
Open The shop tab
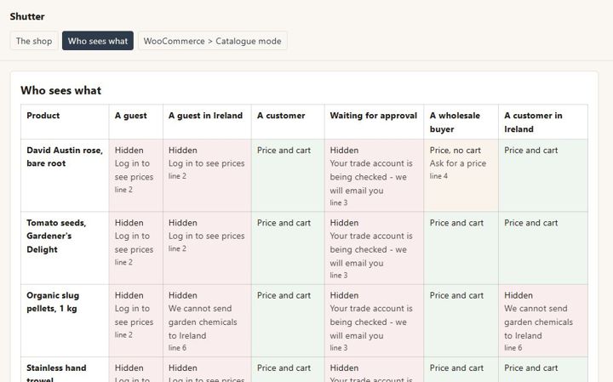click(x=34, y=41)
